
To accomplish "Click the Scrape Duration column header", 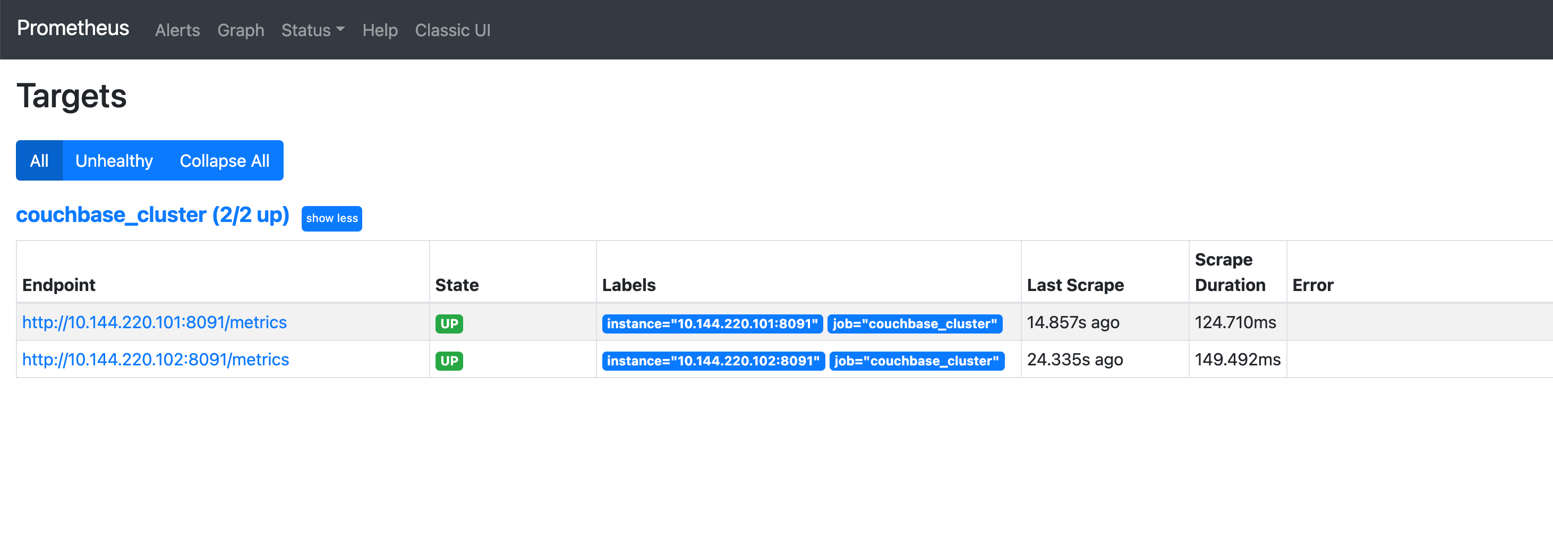I will tap(1230, 272).
